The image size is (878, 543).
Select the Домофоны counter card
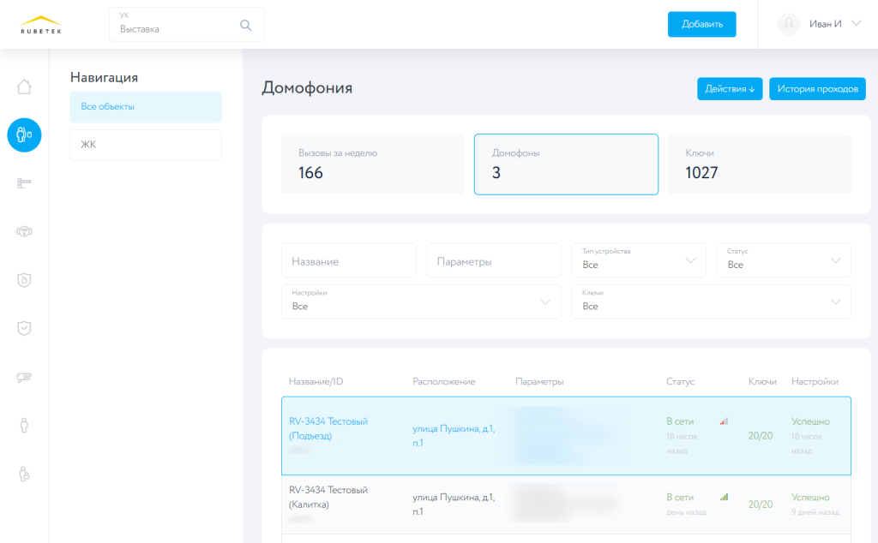[566, 164]
